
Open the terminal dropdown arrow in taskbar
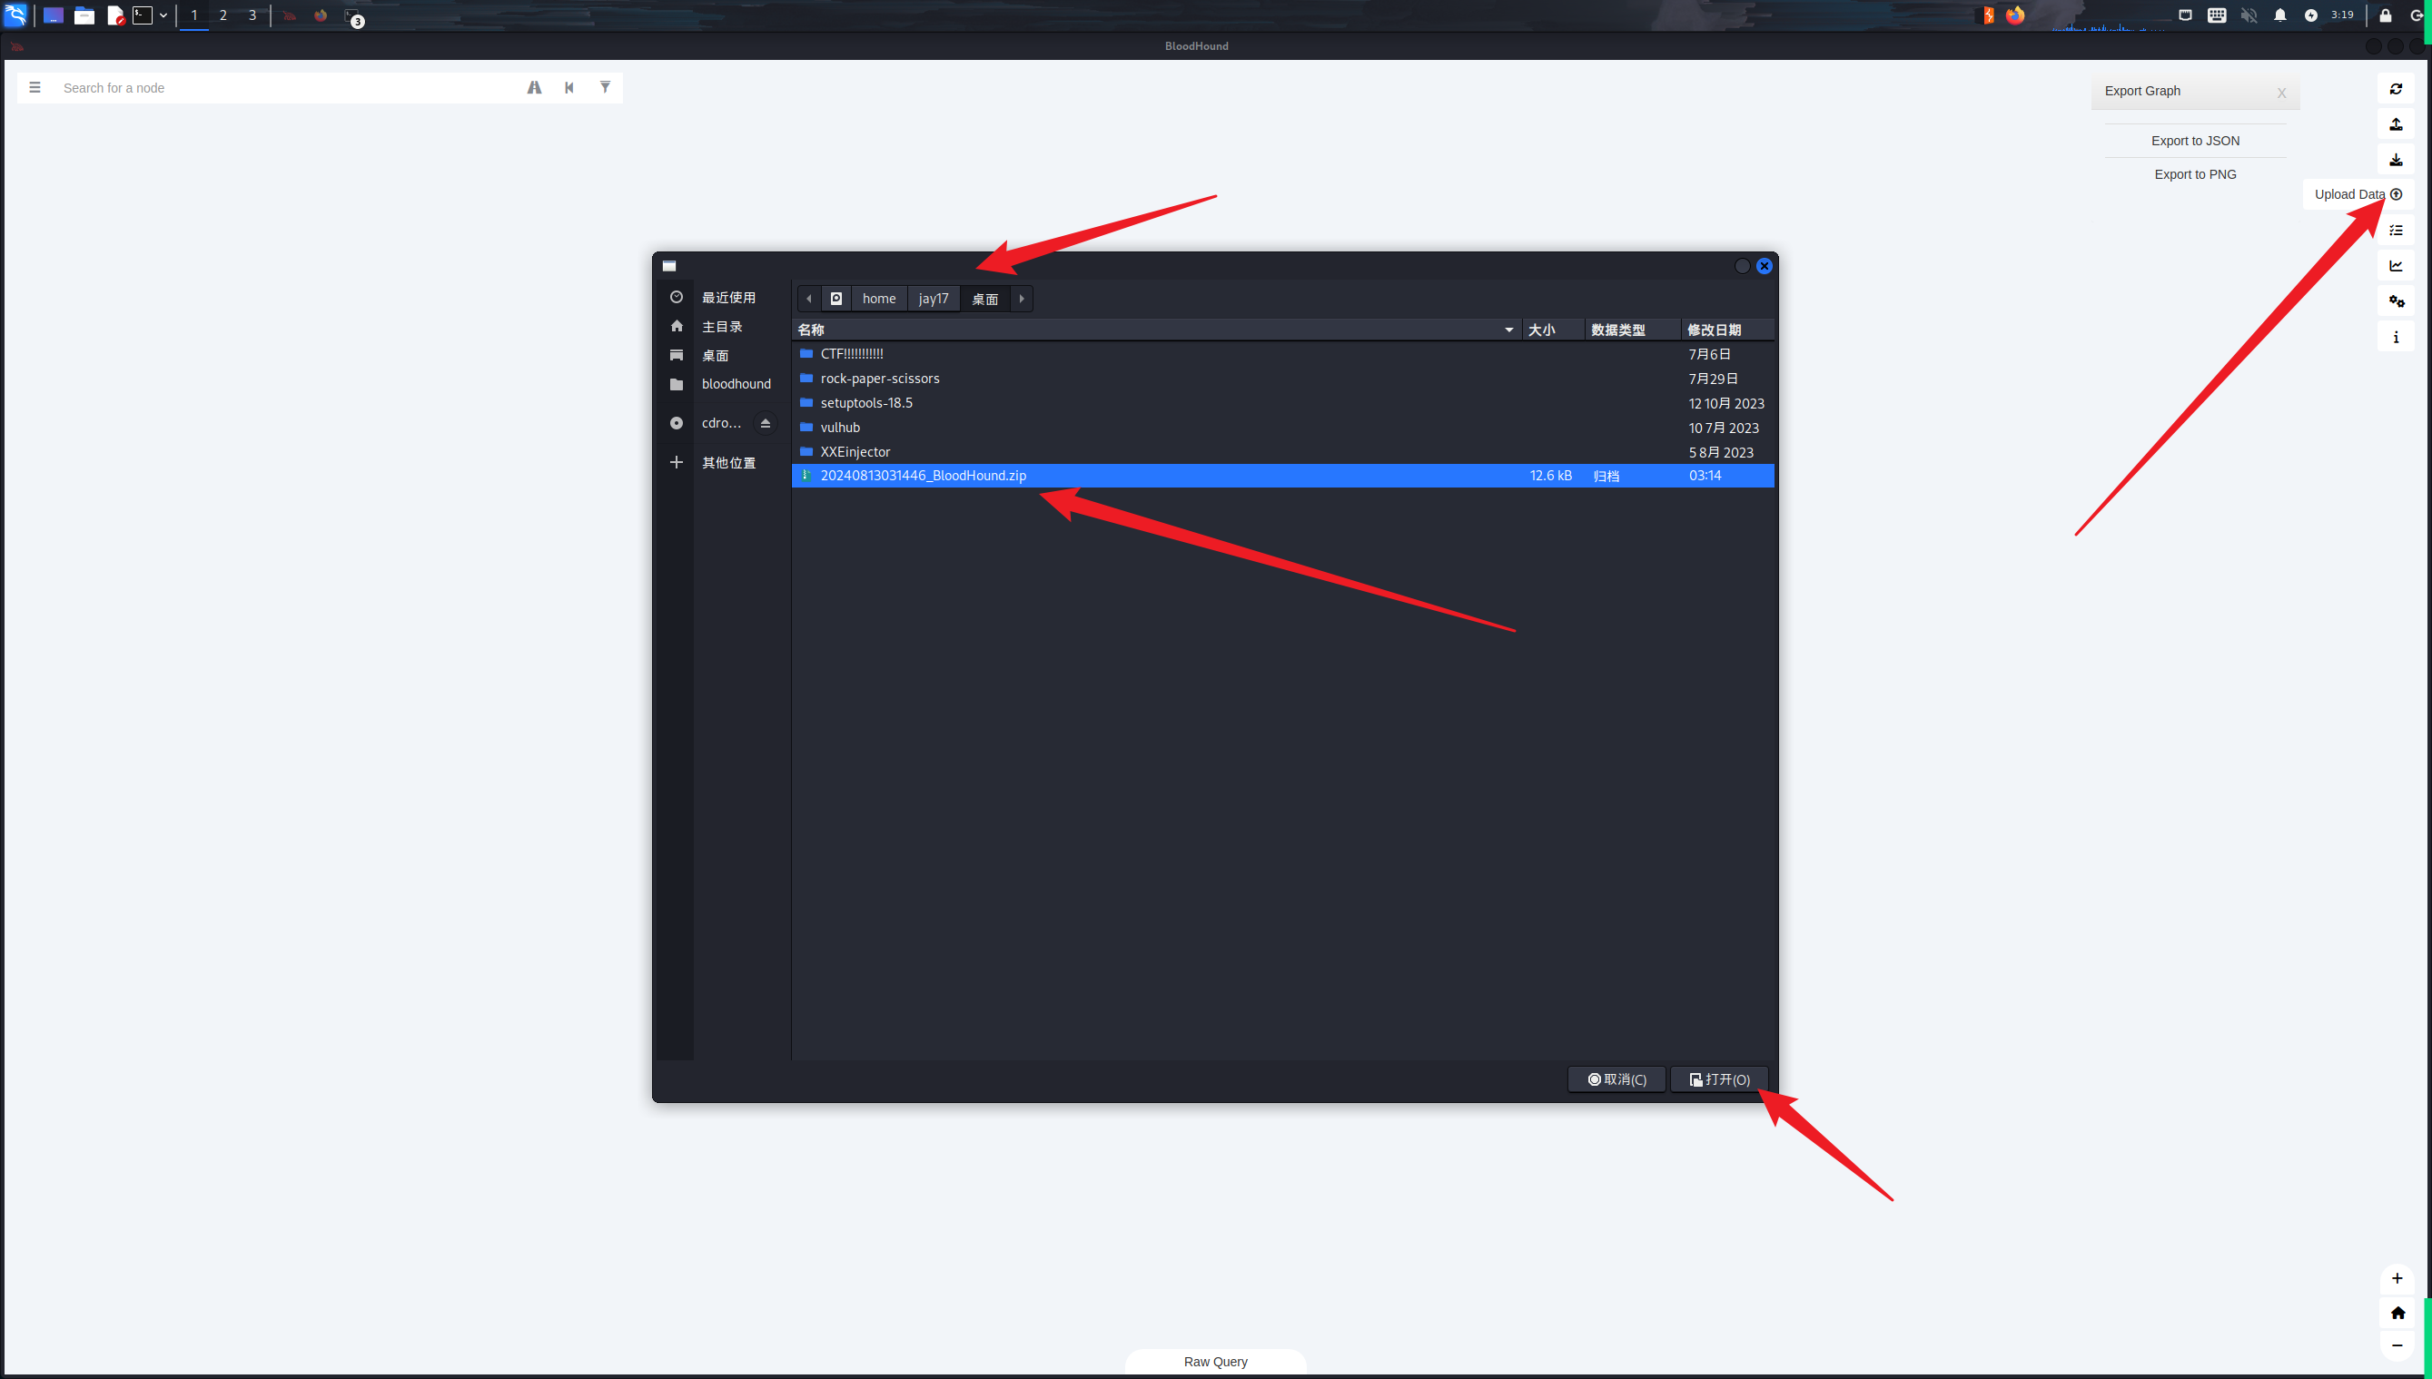(x=163, y=15)
